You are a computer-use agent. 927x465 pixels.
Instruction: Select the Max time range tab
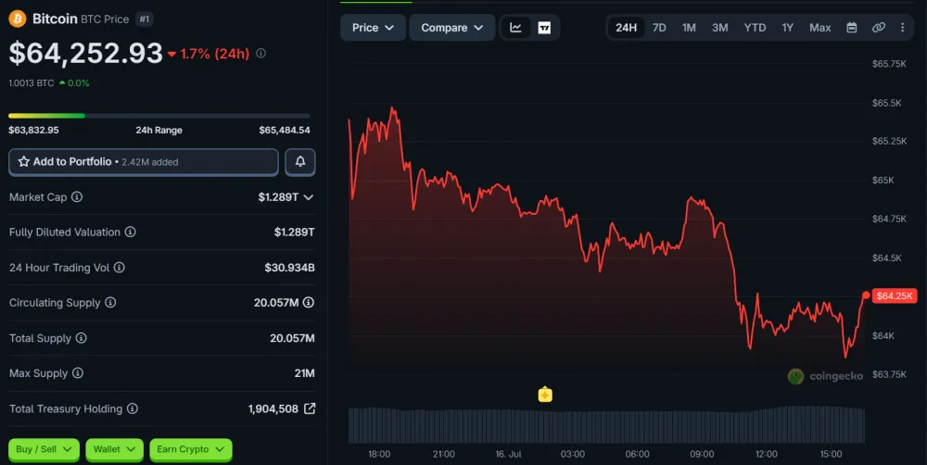[x=820, y=28]
